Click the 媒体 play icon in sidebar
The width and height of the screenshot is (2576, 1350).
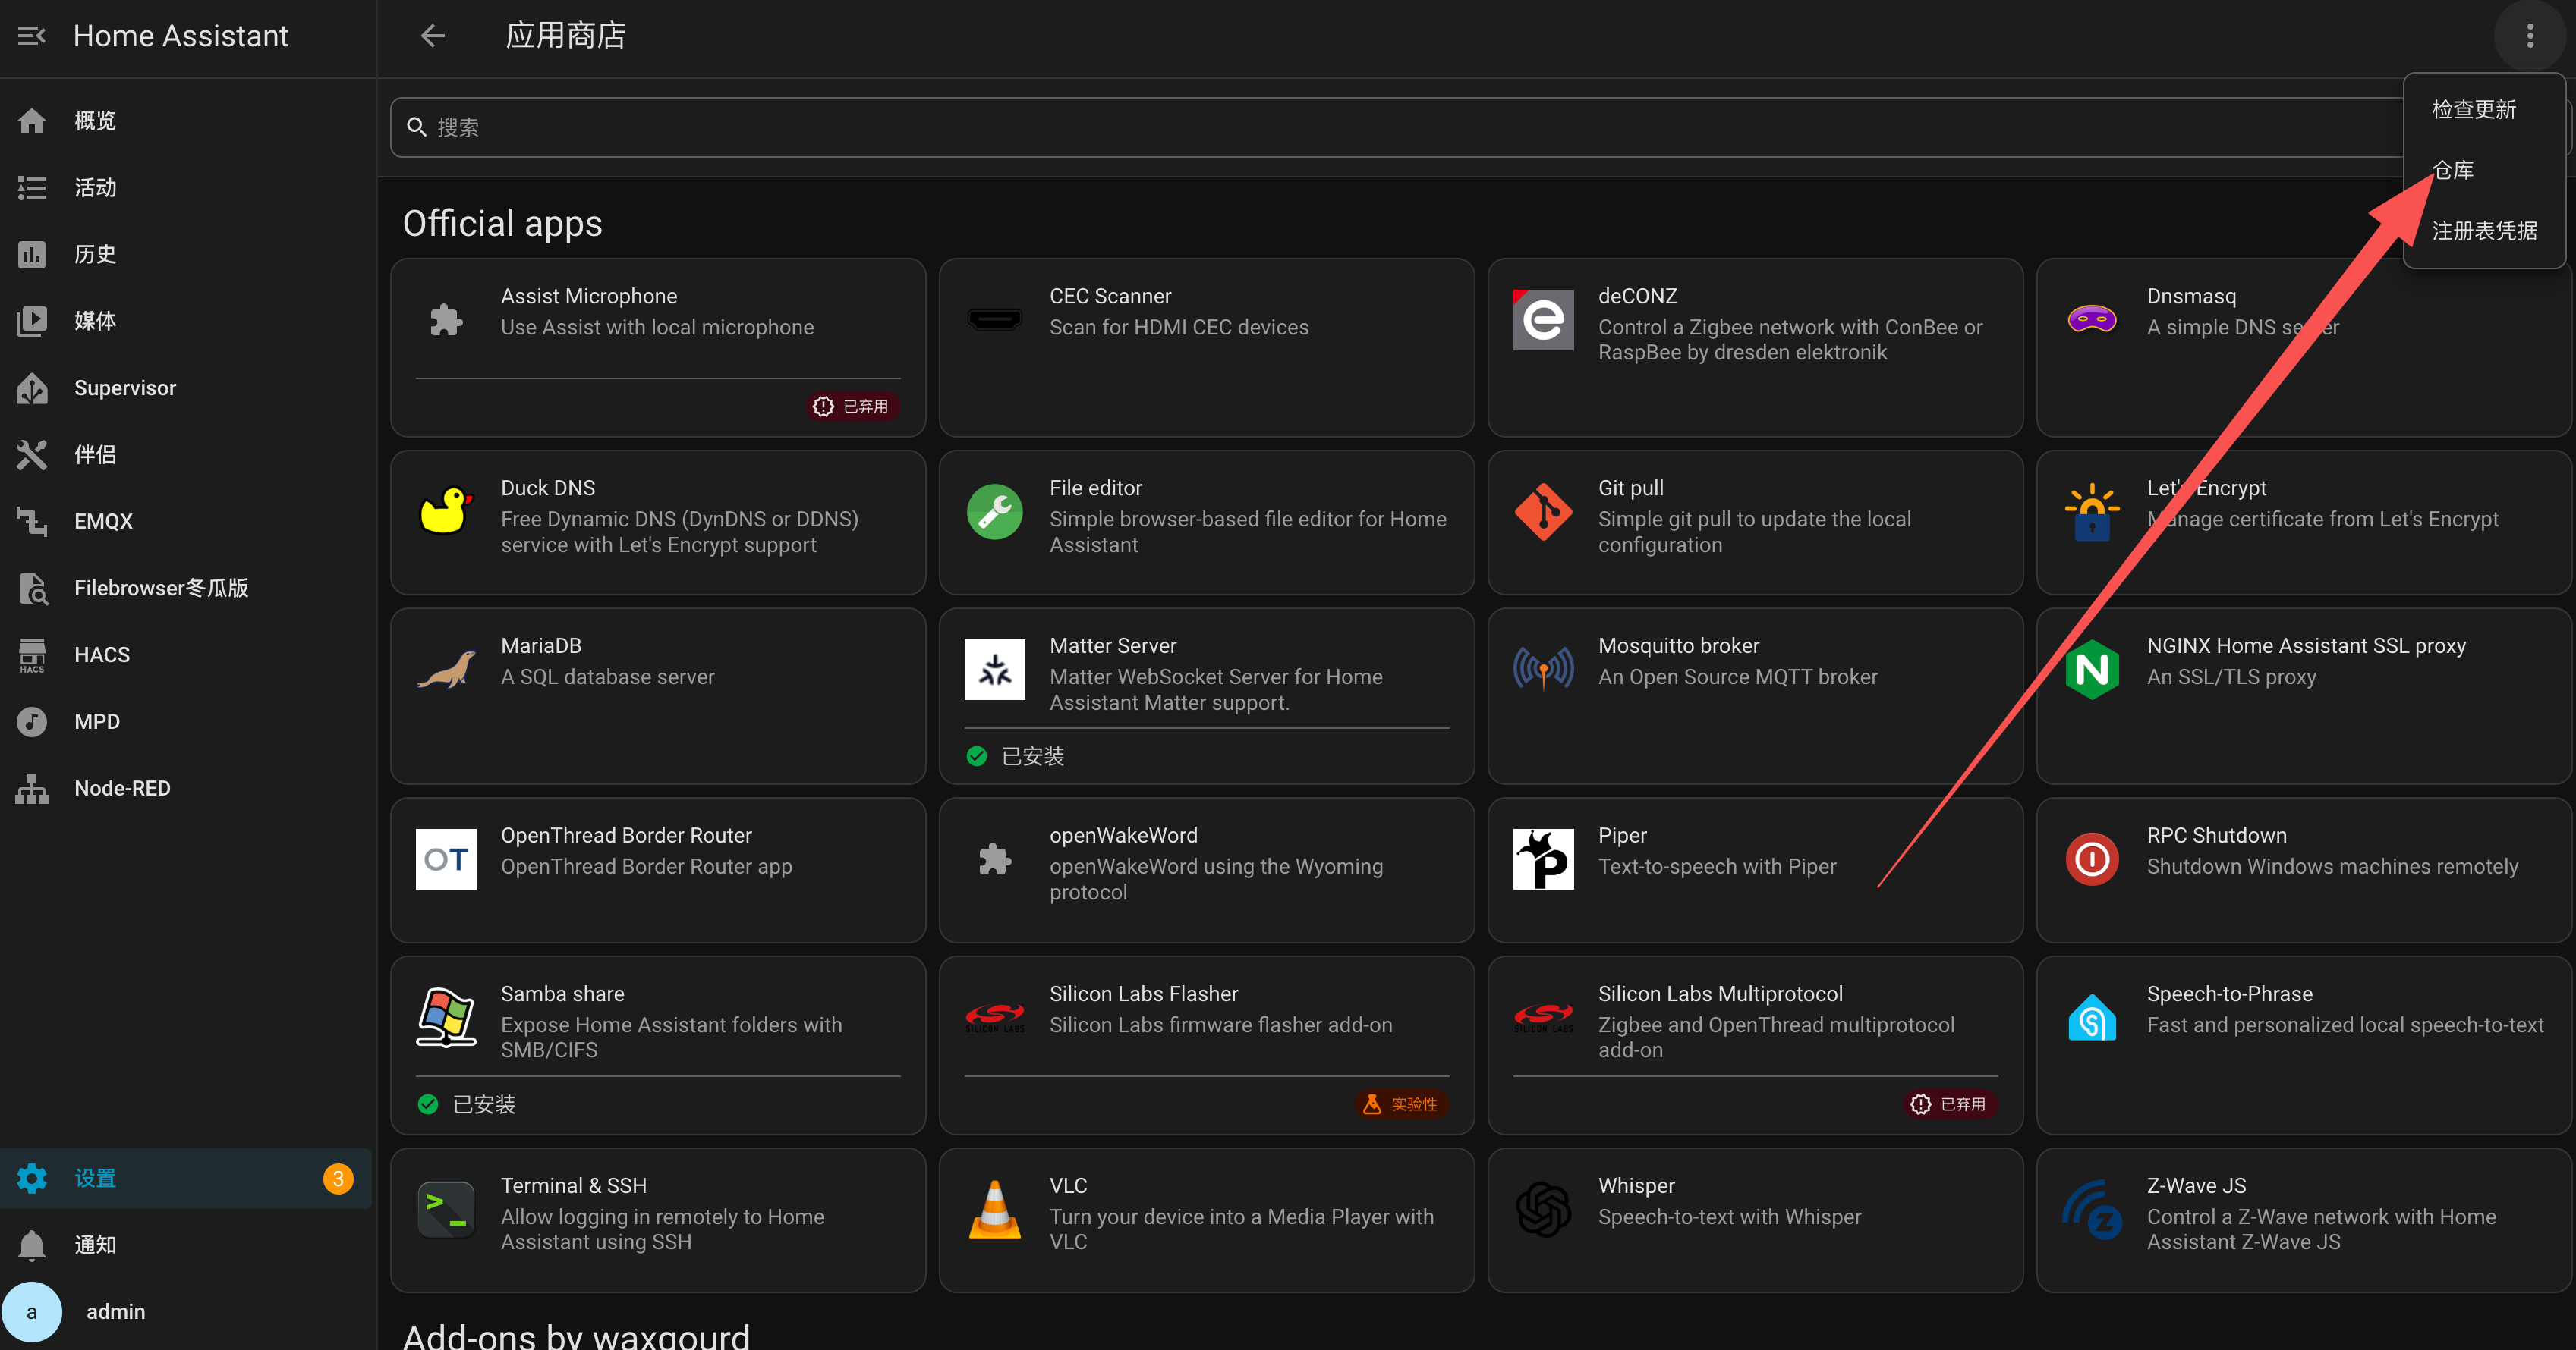click(x=32, y=321)
